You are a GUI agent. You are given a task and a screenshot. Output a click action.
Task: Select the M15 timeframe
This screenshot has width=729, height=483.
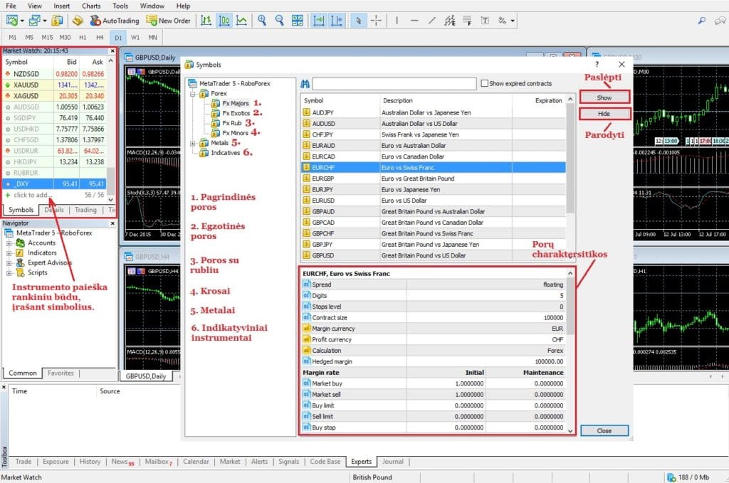47,37
